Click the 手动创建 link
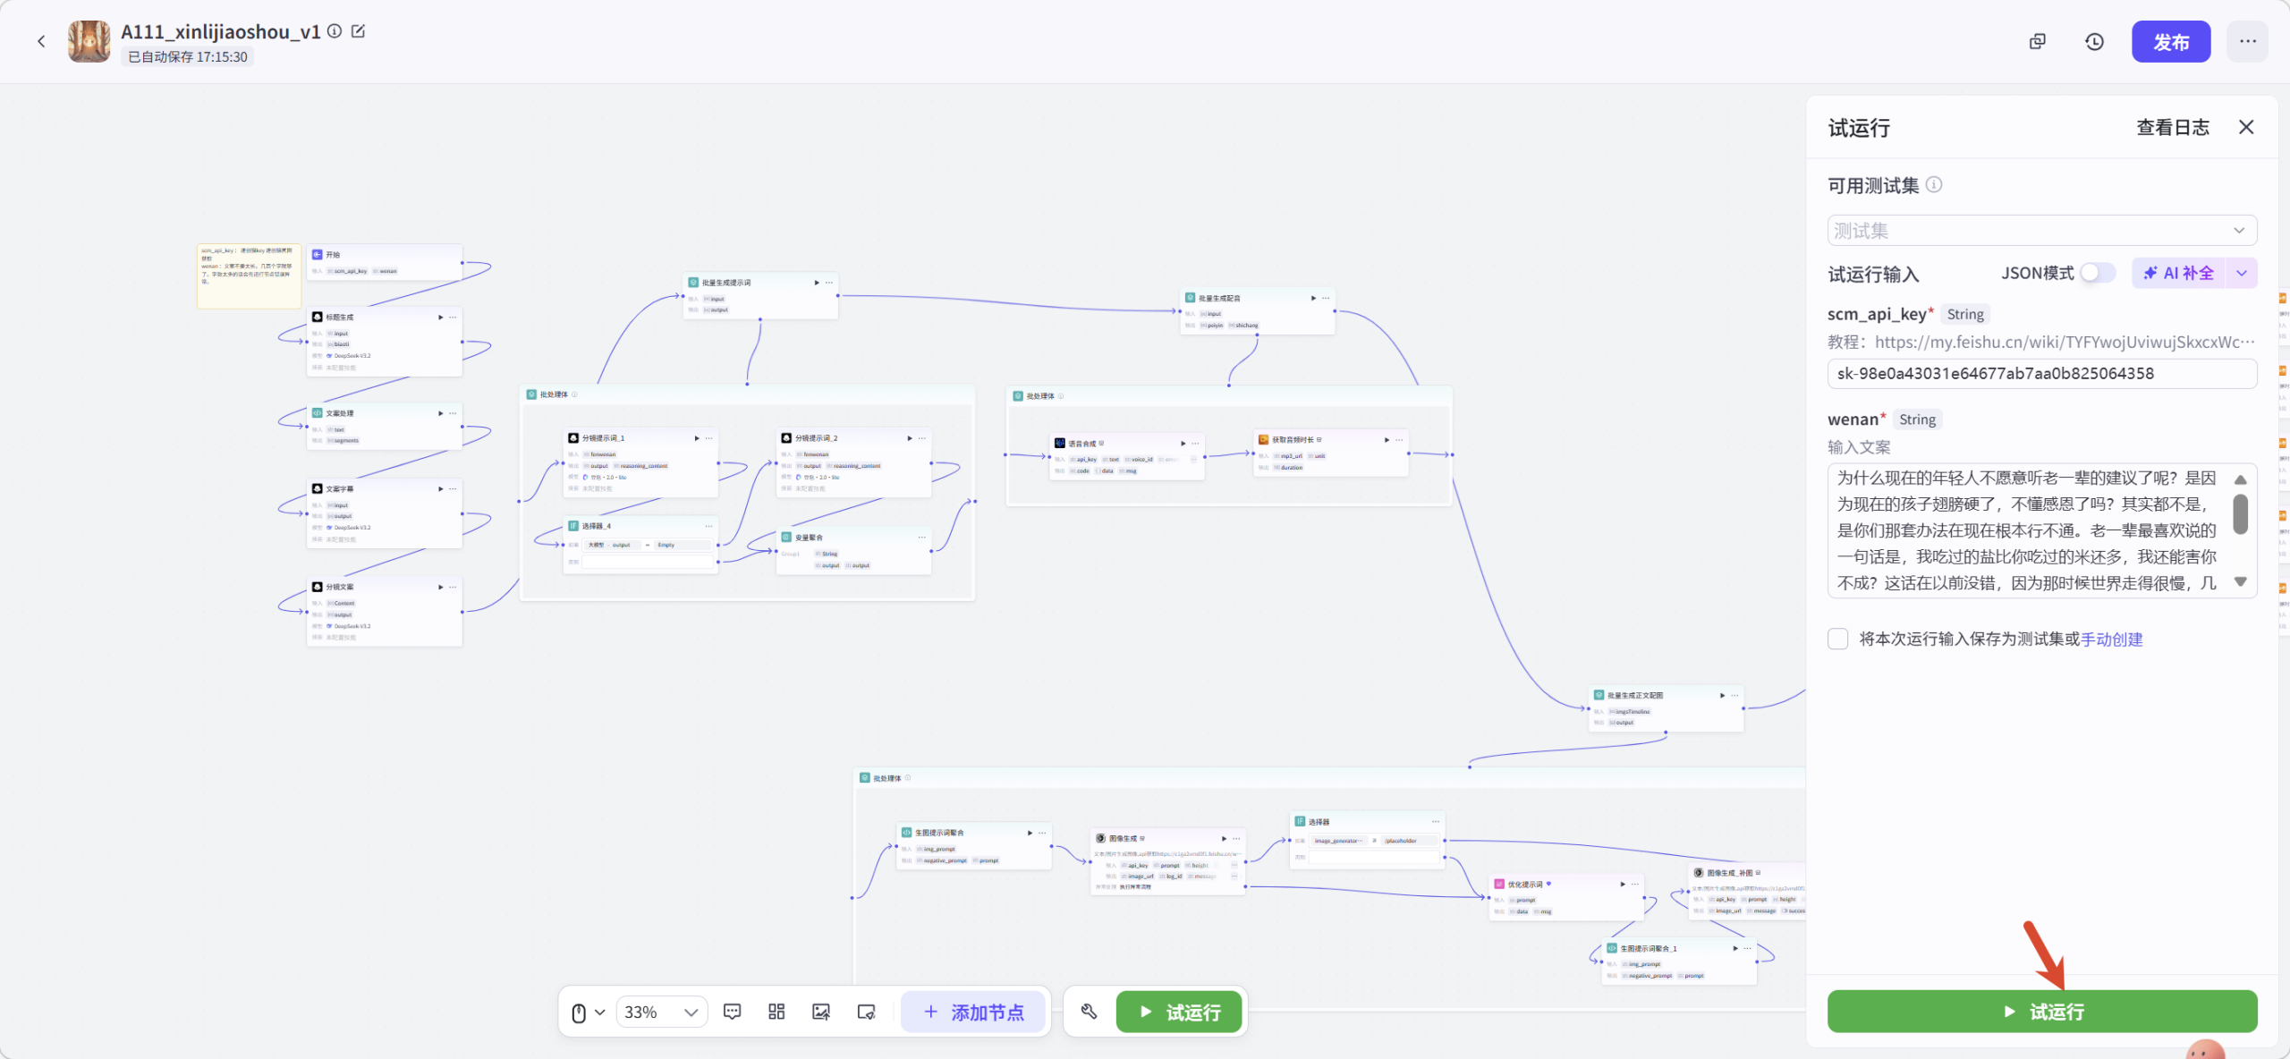The width and height of the screenshot is (2290, 1059). [2111, 639]
